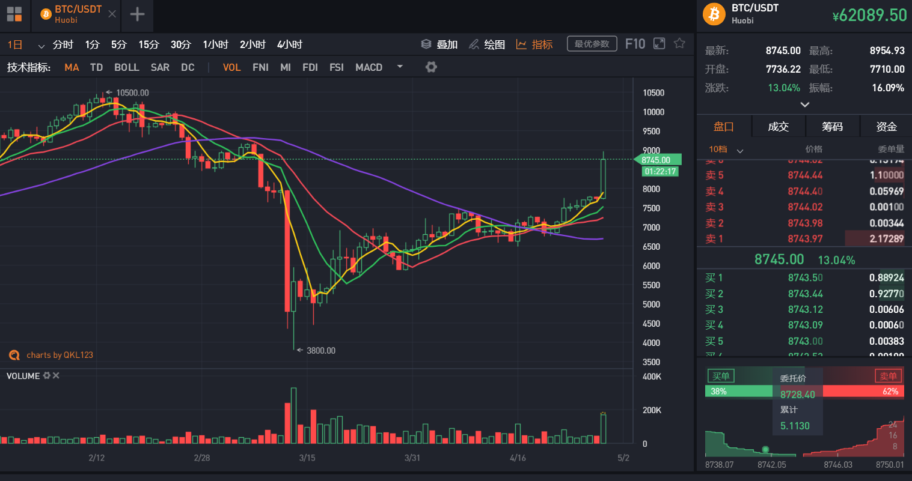
Task: Open a new chart tab with plus button
Action: pyautogui.click(x=138, y=15)
